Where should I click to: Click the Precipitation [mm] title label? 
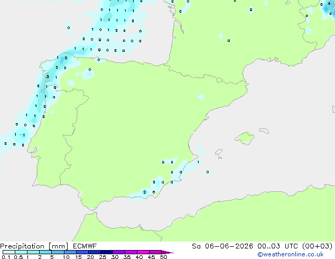click(x=34, y=246)
